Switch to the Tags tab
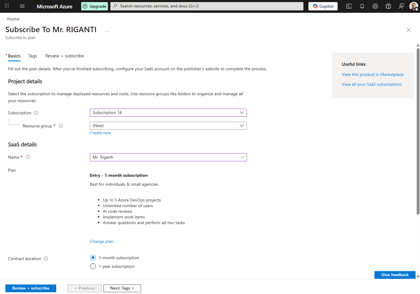Screen dimensions: 420x294 [32, 56]
